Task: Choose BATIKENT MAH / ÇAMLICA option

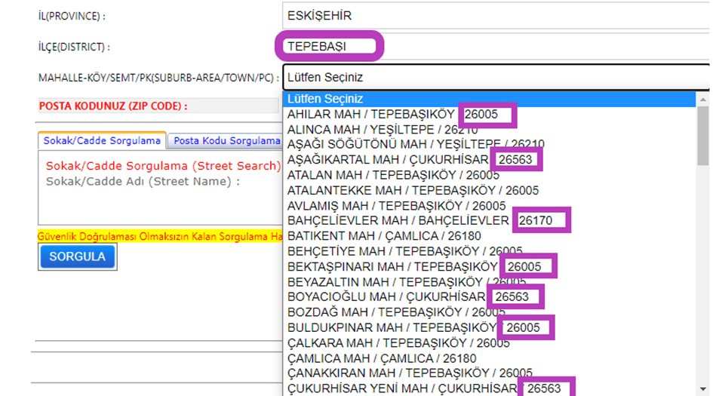Action: coord(384,236)
